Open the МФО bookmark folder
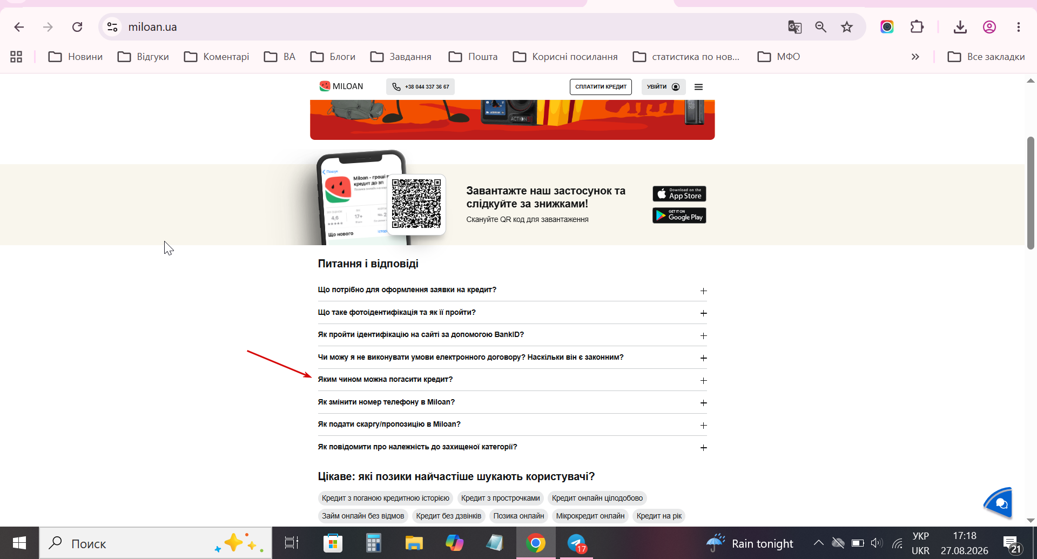The image size is (1037, 559). (779, 57)
